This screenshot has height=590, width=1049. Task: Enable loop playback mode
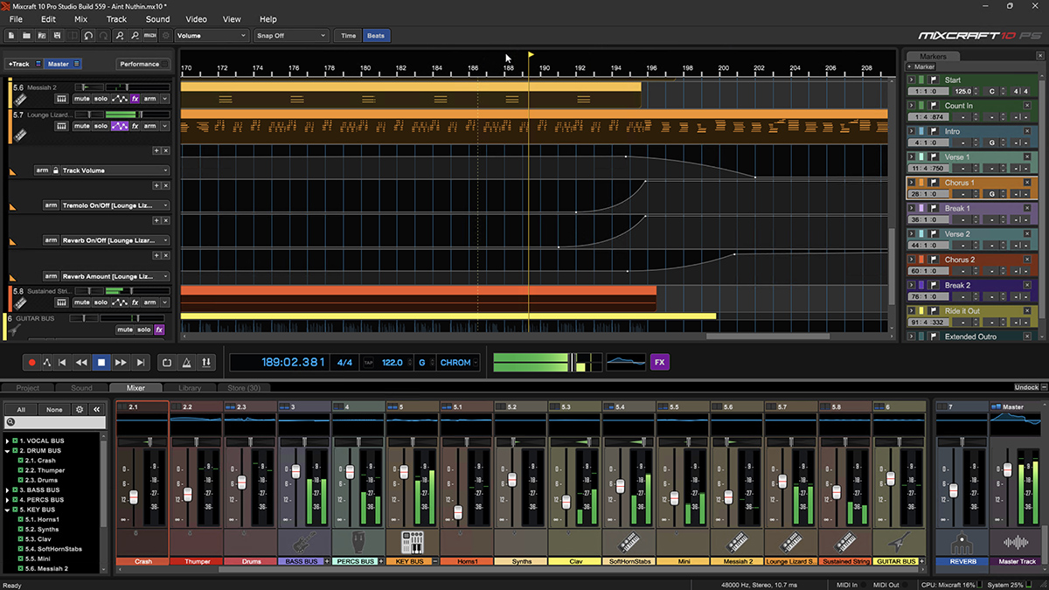[x=167, y=362]
